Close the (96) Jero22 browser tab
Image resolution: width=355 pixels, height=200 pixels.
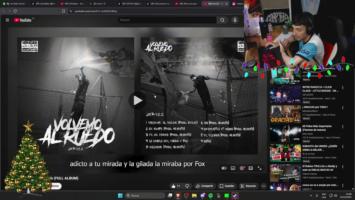tap(226, 4)
